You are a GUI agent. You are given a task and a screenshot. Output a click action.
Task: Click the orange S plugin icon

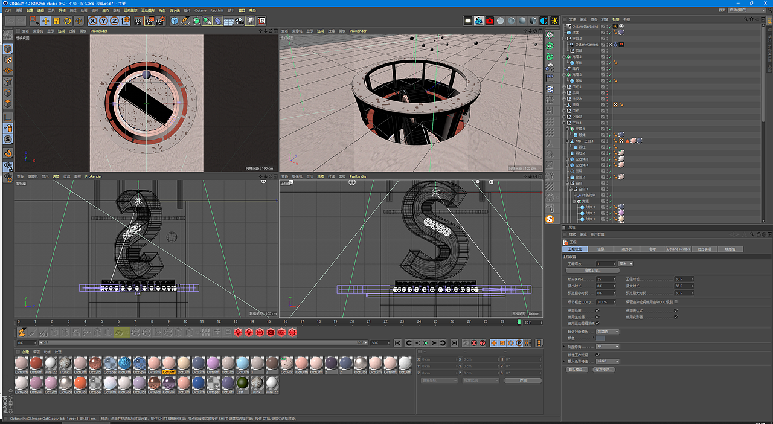click(550, 219)
